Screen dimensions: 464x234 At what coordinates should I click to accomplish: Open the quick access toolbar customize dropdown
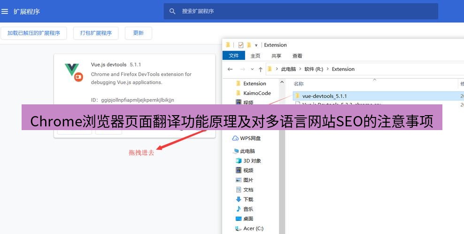[x=256, y=45]
